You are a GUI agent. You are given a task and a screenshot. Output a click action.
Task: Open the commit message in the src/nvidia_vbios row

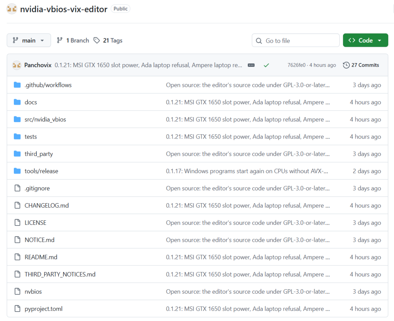pos(248,120)
